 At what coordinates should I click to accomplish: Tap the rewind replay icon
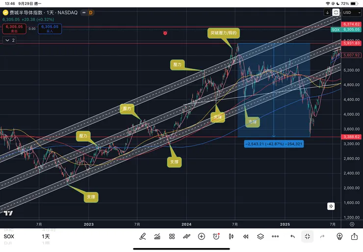click(x=246, y=236)
